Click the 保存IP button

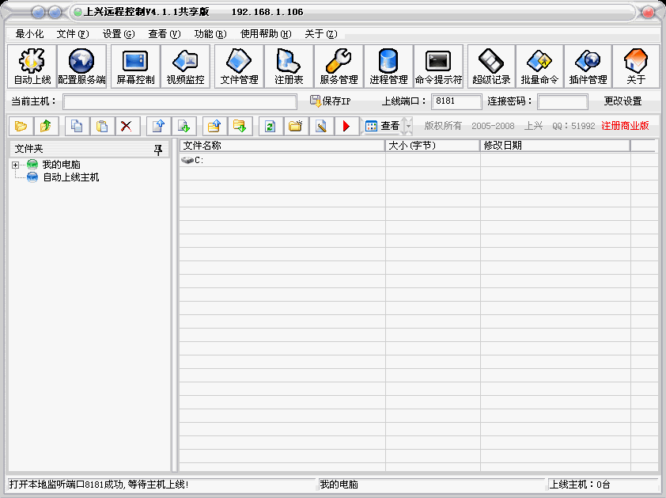coord(330,101)
